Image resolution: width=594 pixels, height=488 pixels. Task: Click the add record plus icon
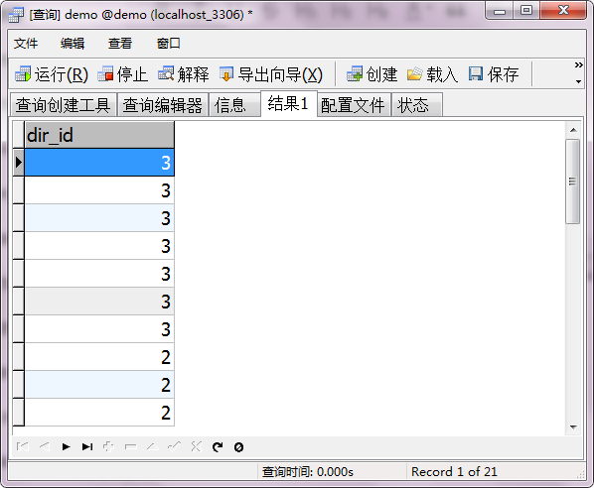pyautogui.click(x=108, y=446)
